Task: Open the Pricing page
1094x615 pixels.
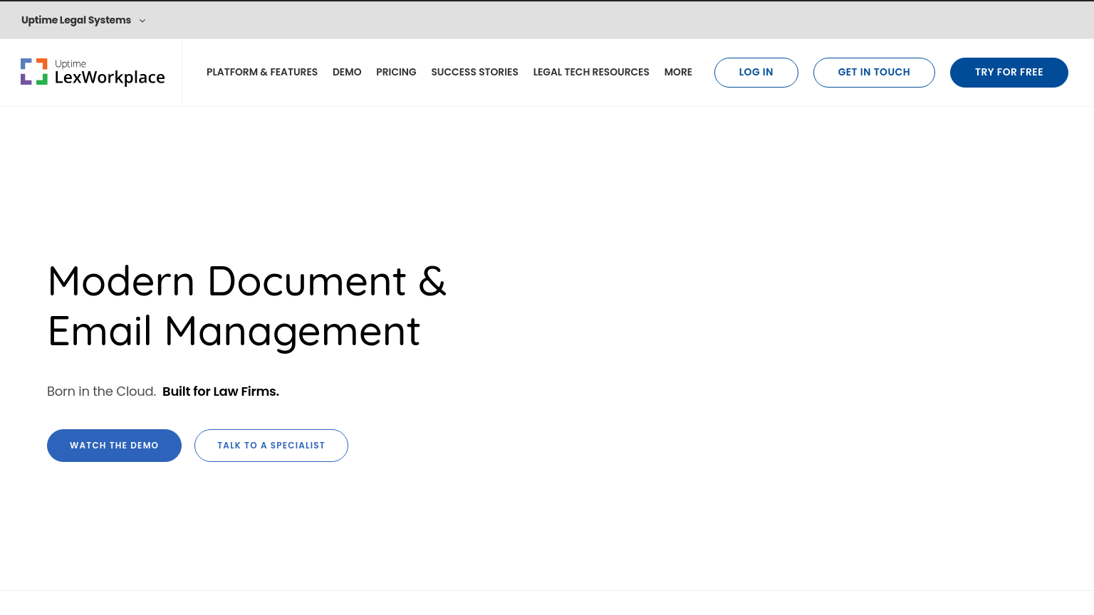Action: point(396,72)
